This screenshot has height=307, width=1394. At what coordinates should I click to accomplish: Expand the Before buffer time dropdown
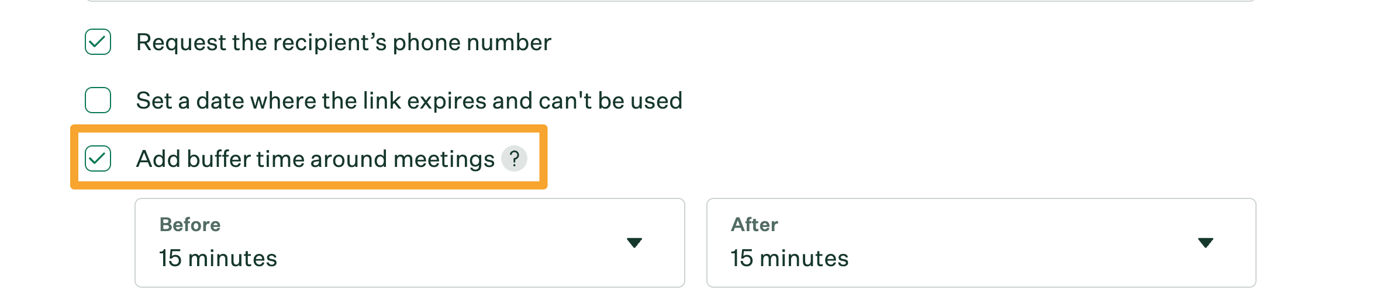(x=409, y=243)
